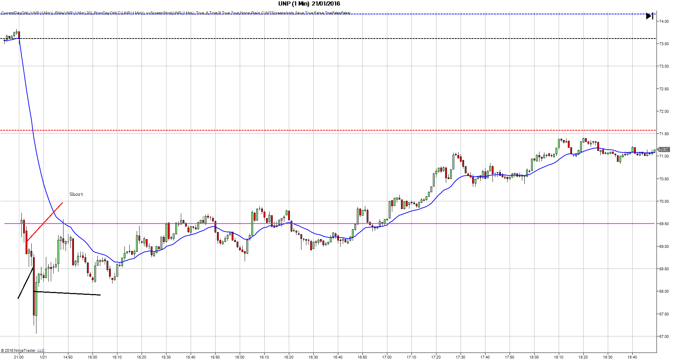
Task: Click the 21:00 time axis label
Action: click(19, 357)
